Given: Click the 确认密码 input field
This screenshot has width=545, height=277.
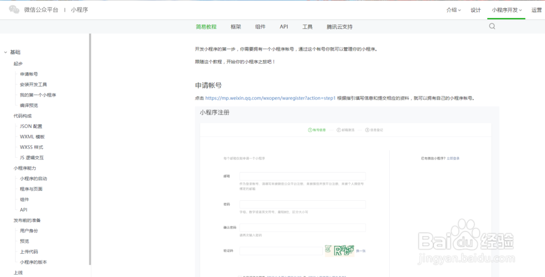Looking at the screenshot, I should coord(302,227).
